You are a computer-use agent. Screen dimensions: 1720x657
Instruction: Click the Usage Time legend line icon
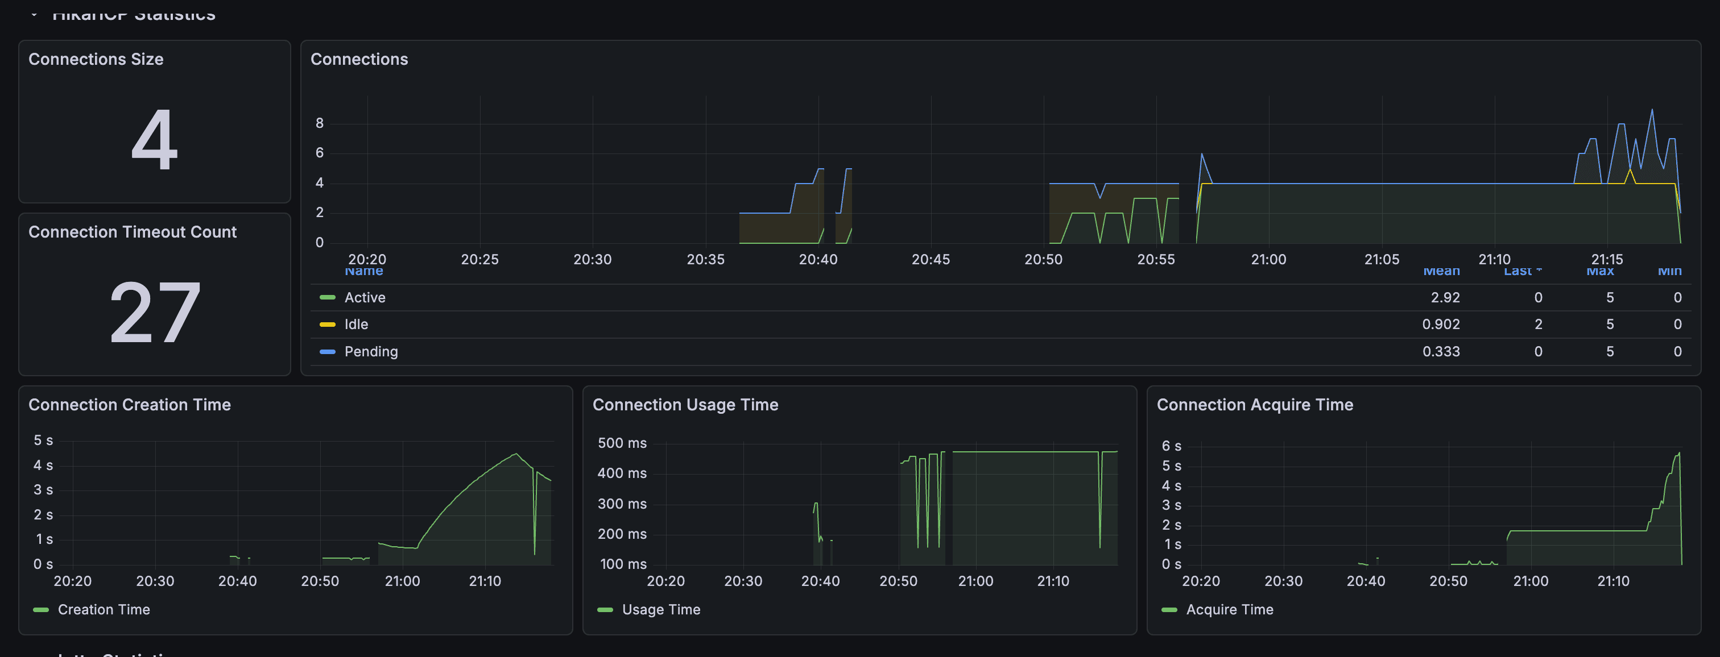pos(606,609)
